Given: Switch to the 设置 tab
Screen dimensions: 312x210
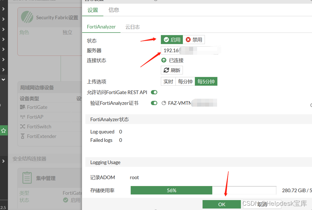Looking at the screenshot, I should point(93,10).
